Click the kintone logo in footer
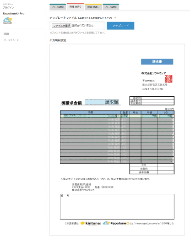Viewport: 190px width, 236px height. [91, 223]
